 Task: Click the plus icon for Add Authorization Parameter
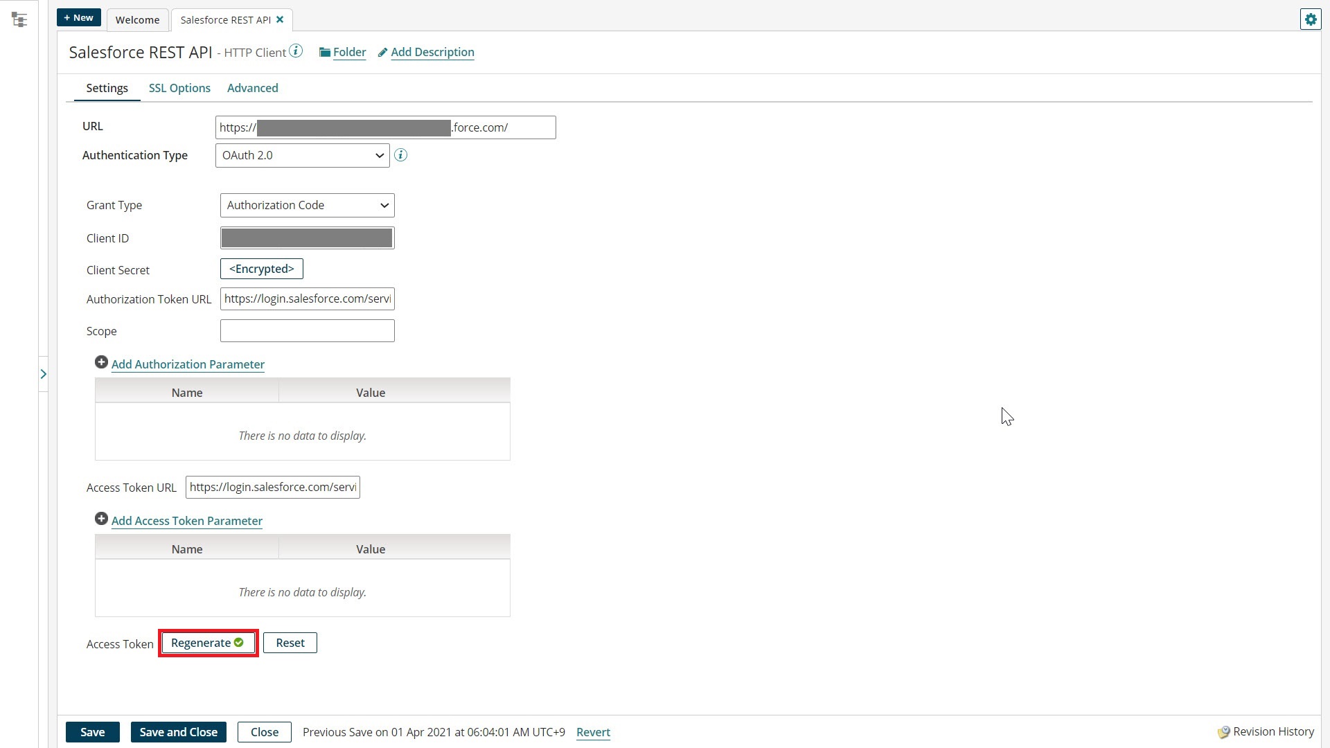(101, 362)
